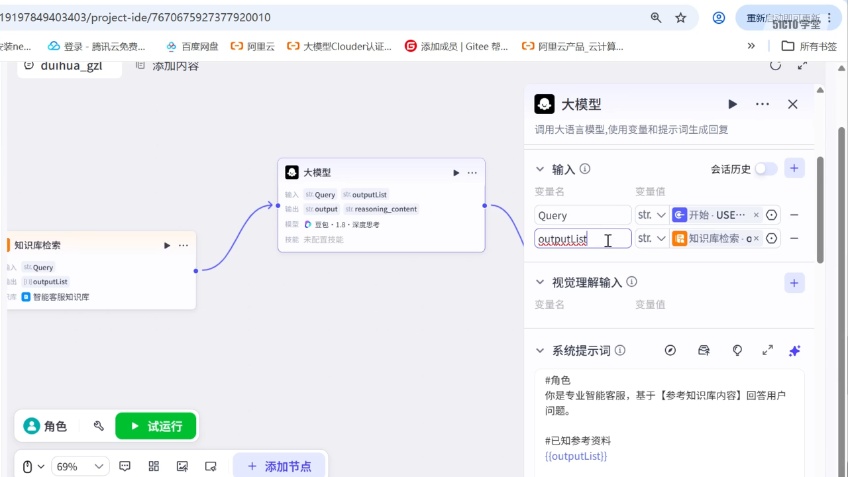Open the 69% zoom level dropdown
This screenshot has width=848, height=477.
tap(81, 467)
